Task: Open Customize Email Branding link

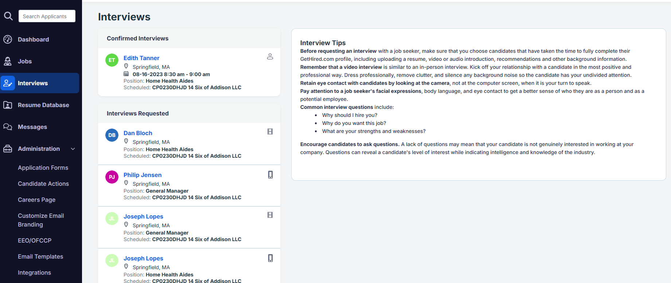Action: point(41,220)
